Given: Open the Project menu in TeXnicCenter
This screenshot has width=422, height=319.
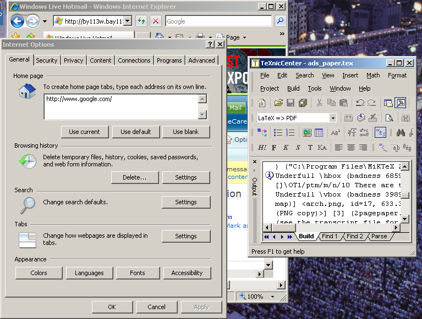Looking at the screenshot, I should click(270, 88).
